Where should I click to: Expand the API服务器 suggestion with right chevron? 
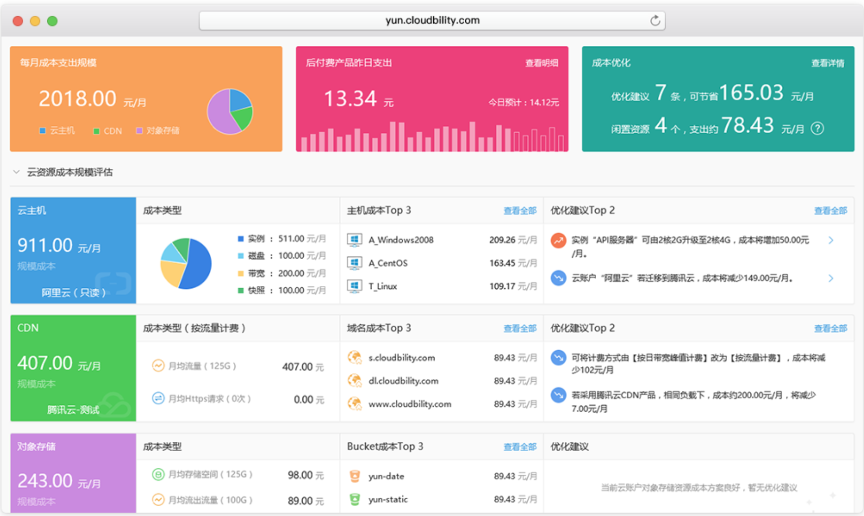pos(831,241)
